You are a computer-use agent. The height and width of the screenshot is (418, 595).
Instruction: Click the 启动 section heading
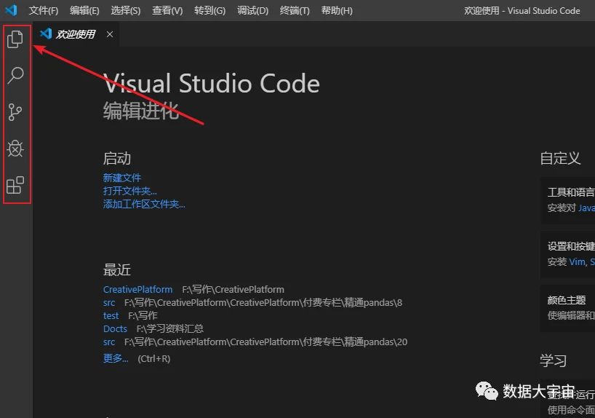(x=117, y=158)
